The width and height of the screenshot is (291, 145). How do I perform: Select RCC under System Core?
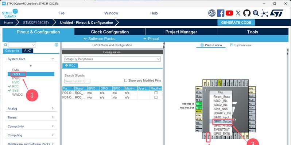(x=15, y=86)
